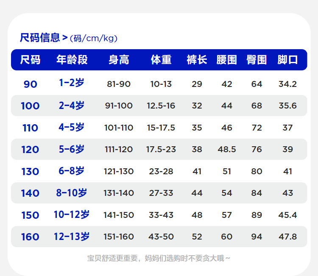Select the 身高 column header

[119, 60]
